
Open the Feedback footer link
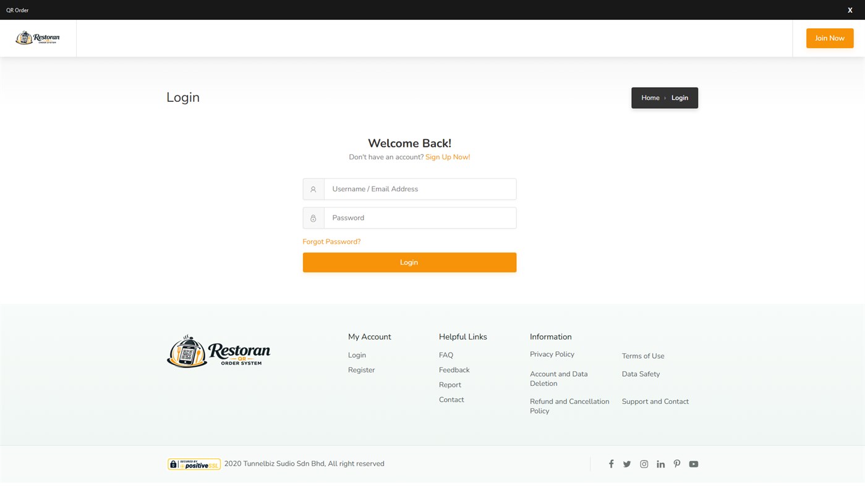click(x=454, y=370)
